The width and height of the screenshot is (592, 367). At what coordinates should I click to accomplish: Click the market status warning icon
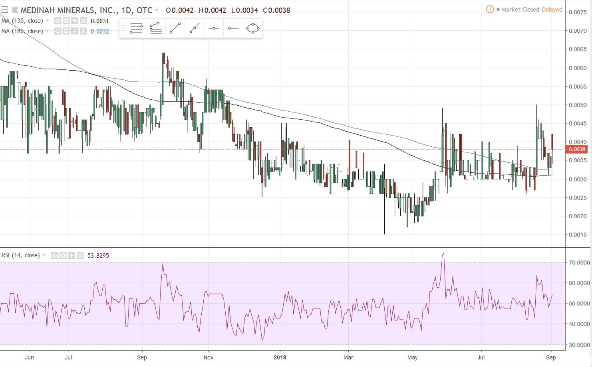pos(490,10)
